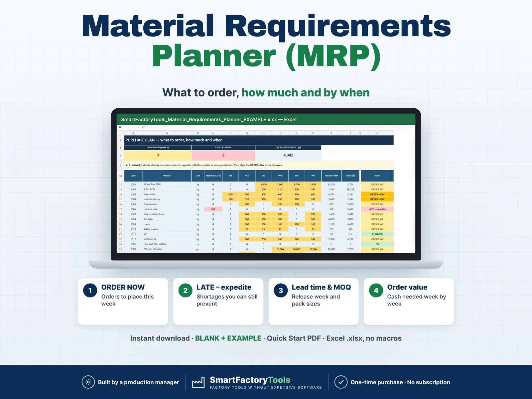This screenshot has width=532, height=399.
Task: Select the 'Material' column header cell
Action: 167,176
